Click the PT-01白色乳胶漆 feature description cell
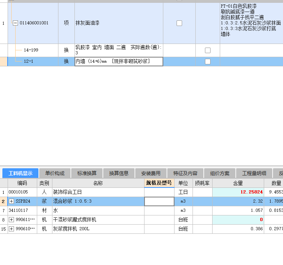The height and width of the screenshot is (265, 283). point(251,23)
